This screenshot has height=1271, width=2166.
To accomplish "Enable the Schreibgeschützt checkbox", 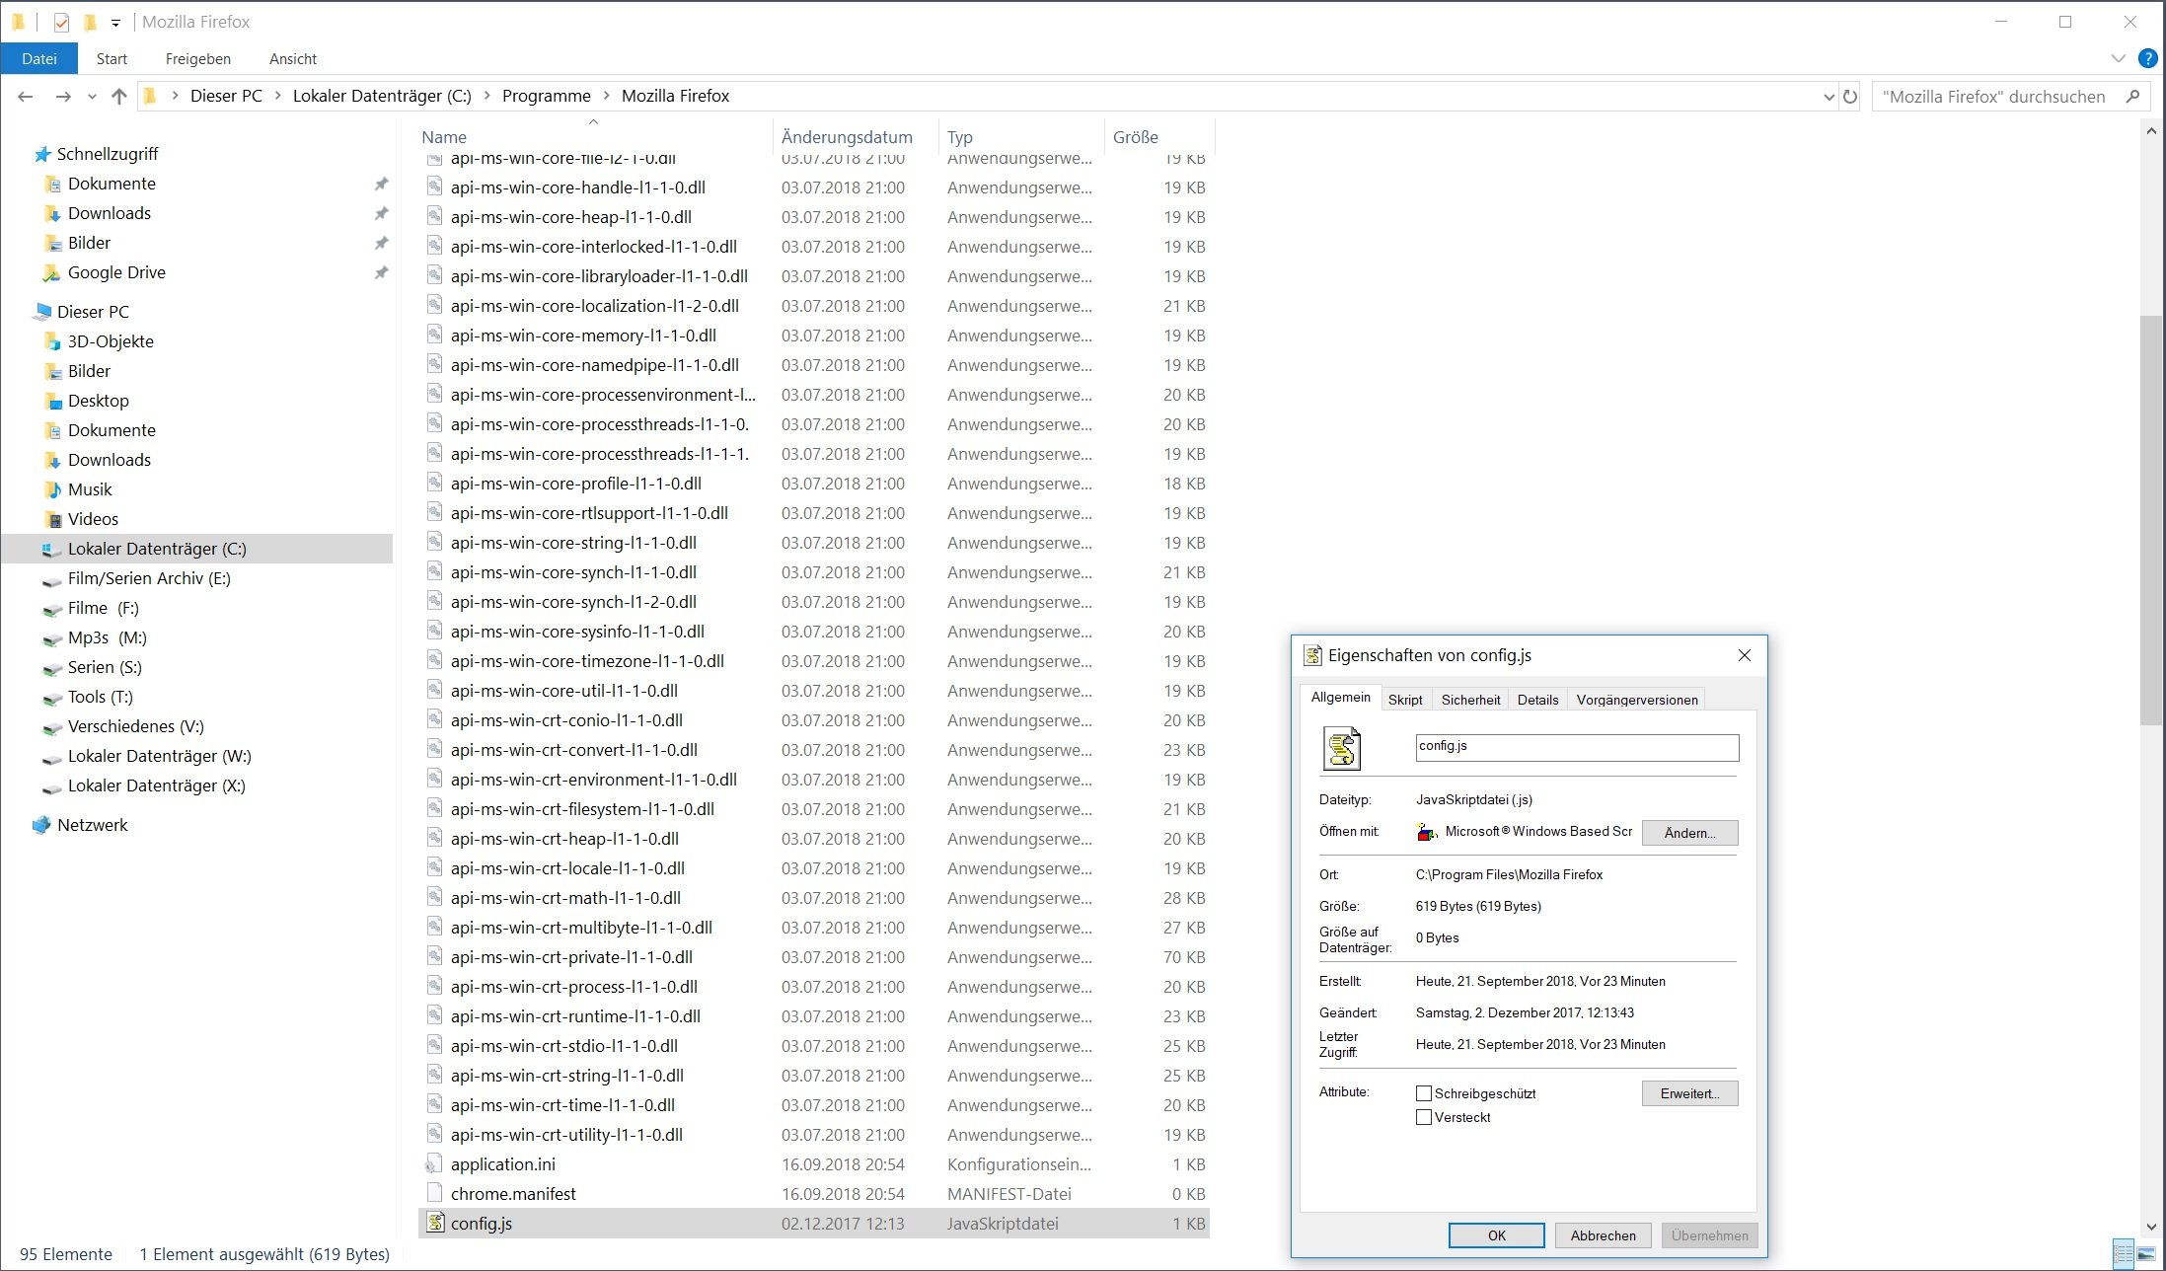I will [1424, 1093].
